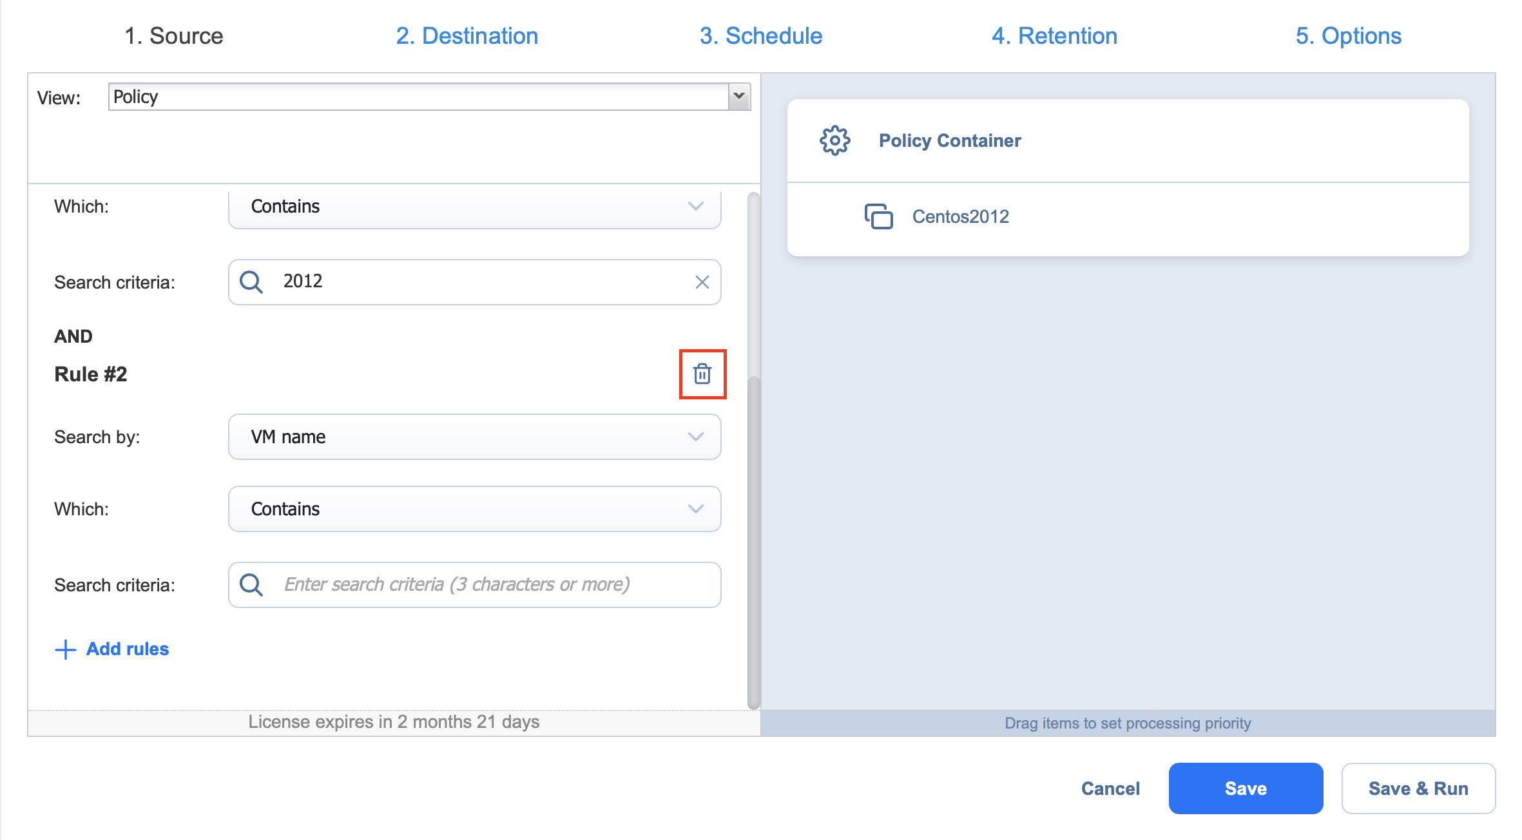Click the magnifier icon in Rule #2 search
The height and width of the screenshot is (840, 1522).
click(x=251, y=585)
